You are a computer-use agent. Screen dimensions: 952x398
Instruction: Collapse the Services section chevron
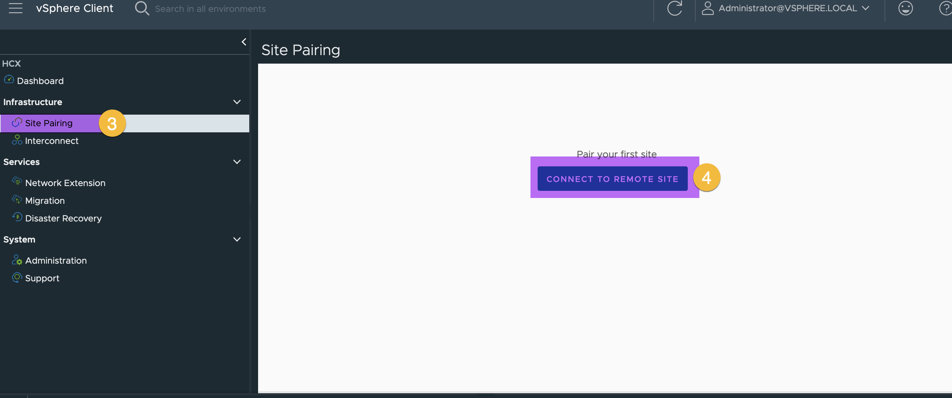[x=237, y=162]
